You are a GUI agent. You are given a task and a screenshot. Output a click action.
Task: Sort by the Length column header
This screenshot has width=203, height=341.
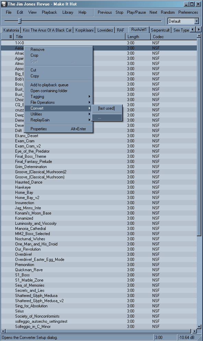(138, 37)
